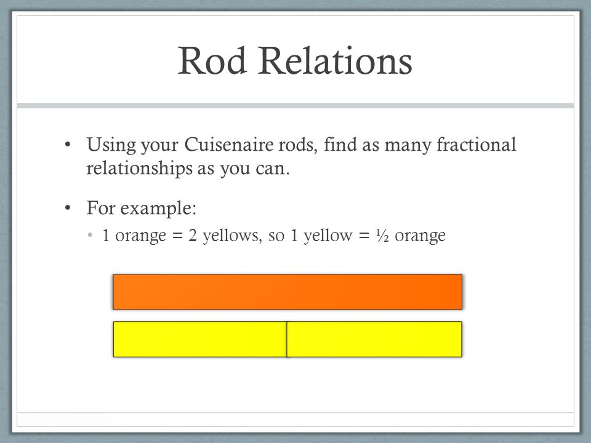Click the line "relationships as you can."

tap(188, 169)
